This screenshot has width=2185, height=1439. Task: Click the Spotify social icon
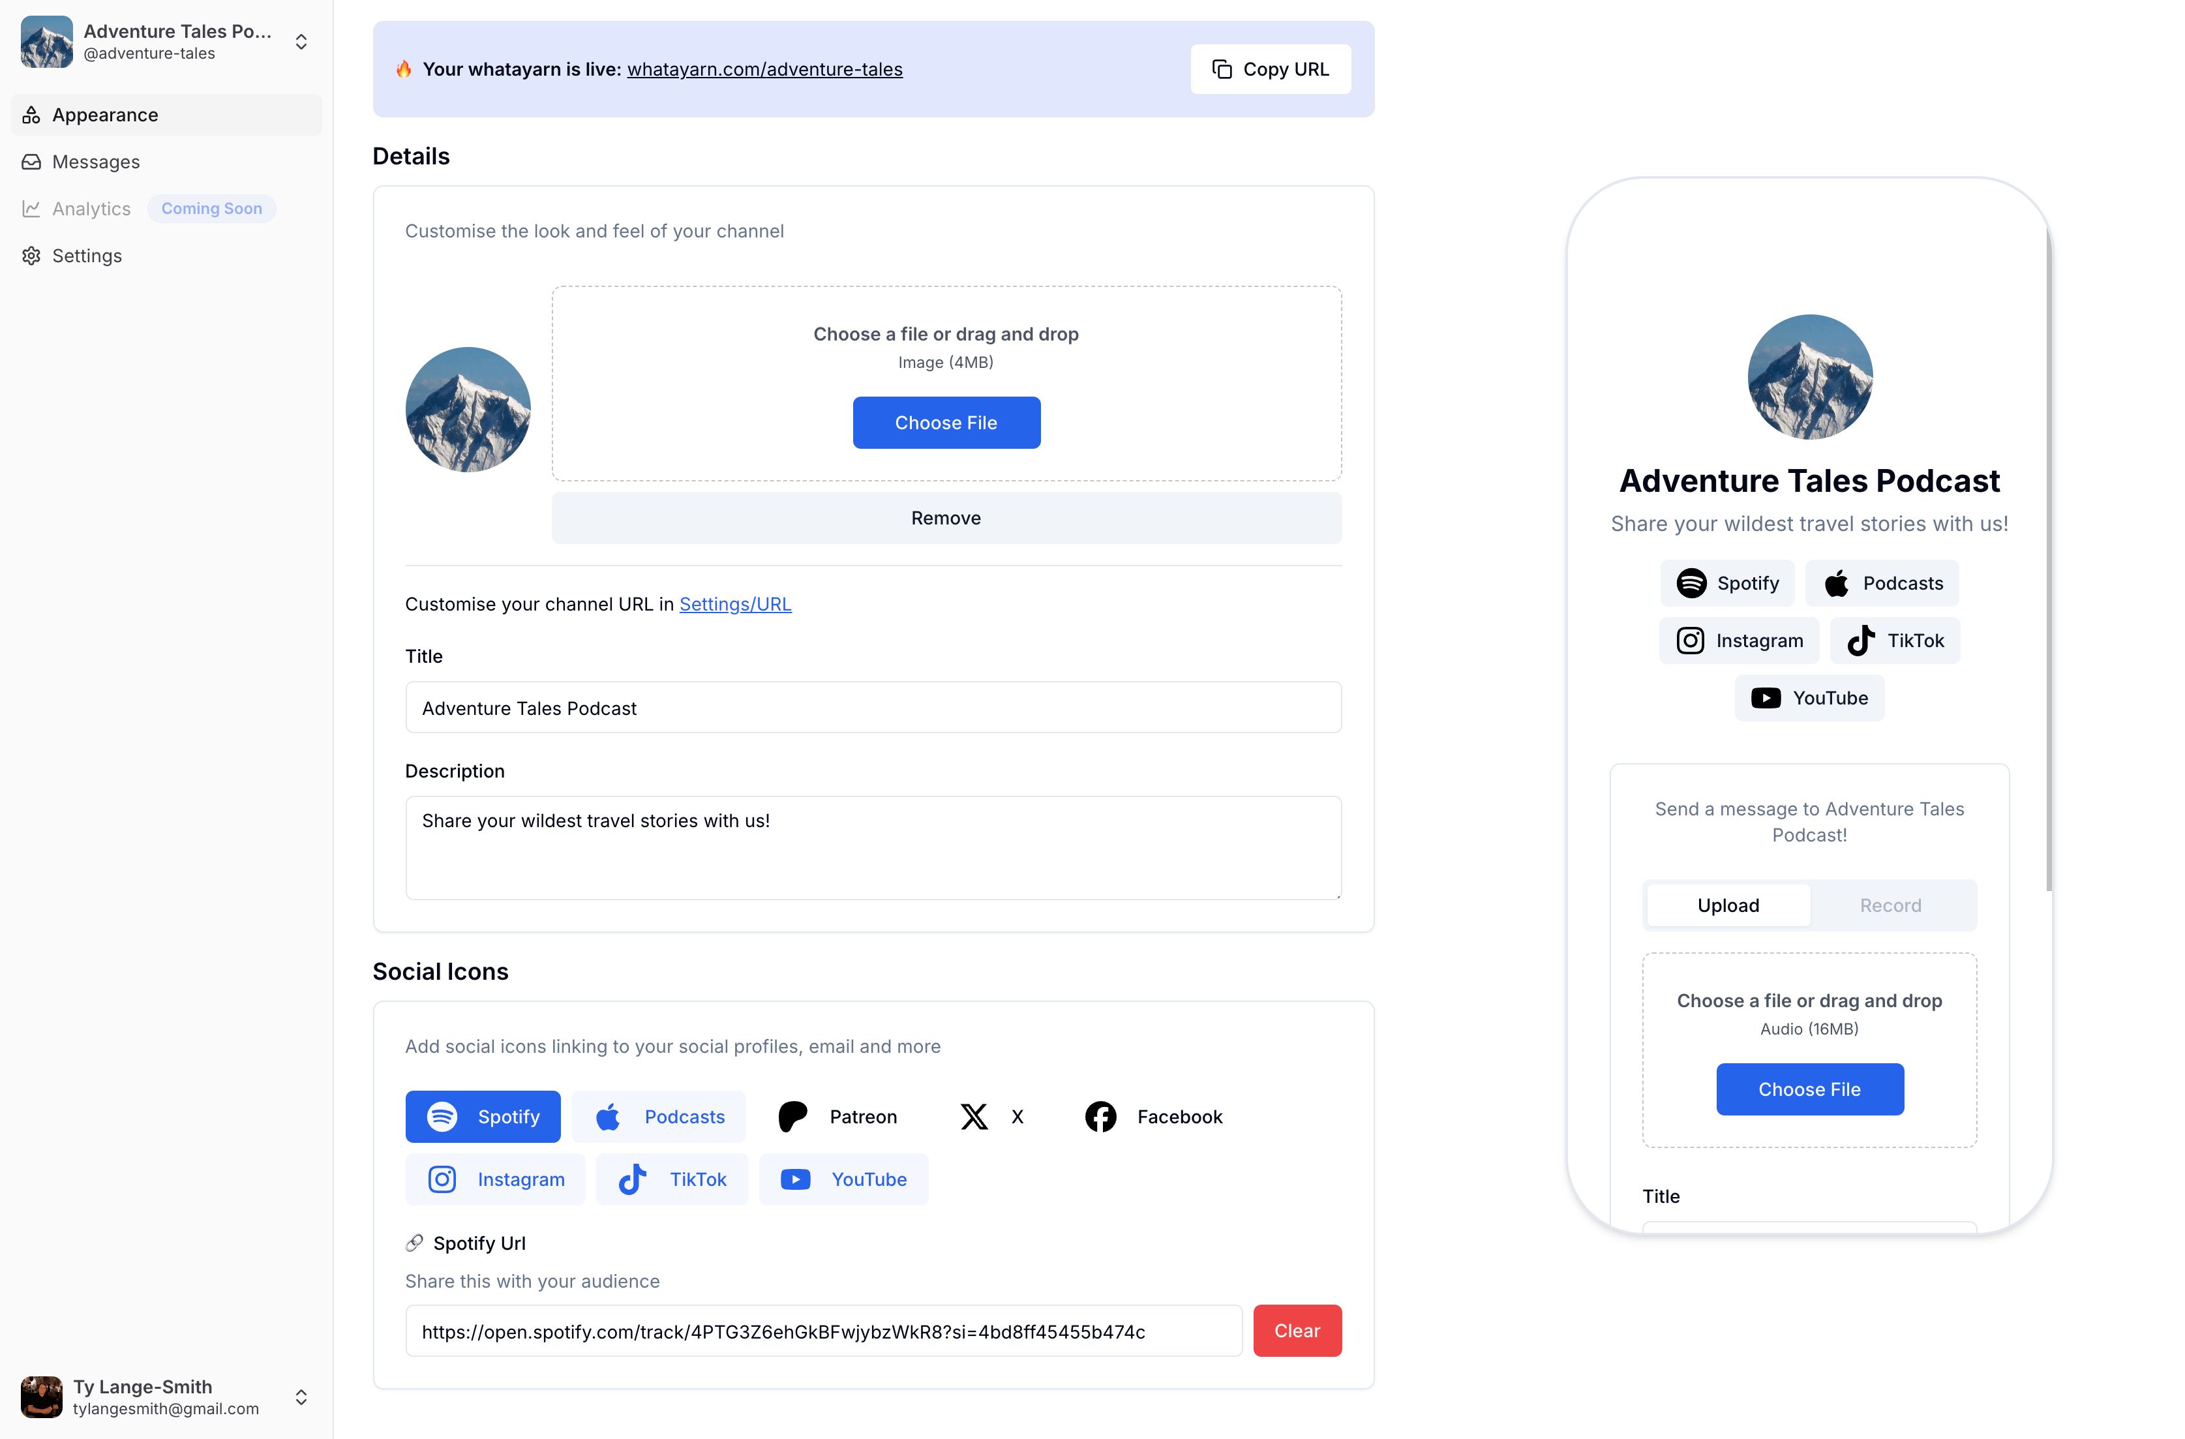point(481,1116)
